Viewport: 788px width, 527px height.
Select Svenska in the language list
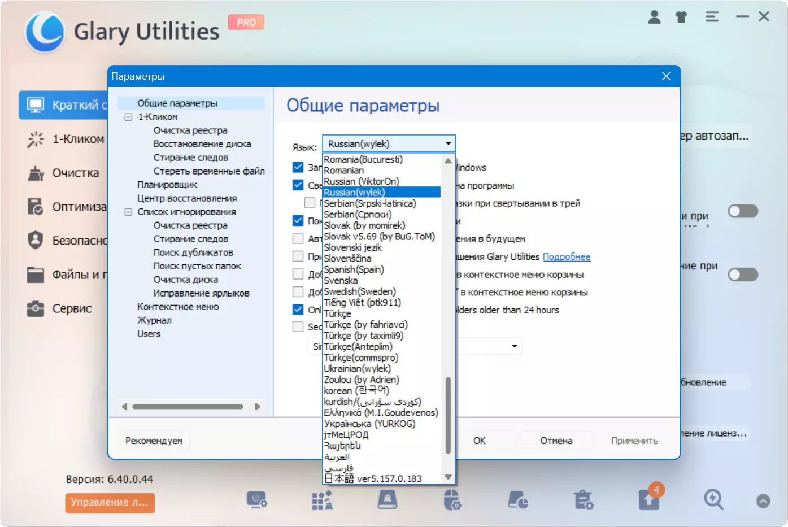(x=341, y=280)
